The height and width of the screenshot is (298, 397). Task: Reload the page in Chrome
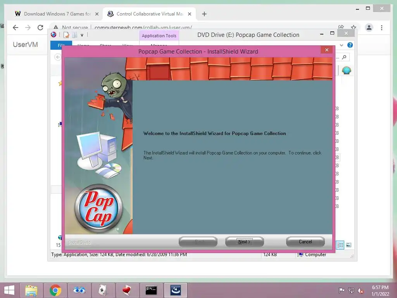point(40,28)
